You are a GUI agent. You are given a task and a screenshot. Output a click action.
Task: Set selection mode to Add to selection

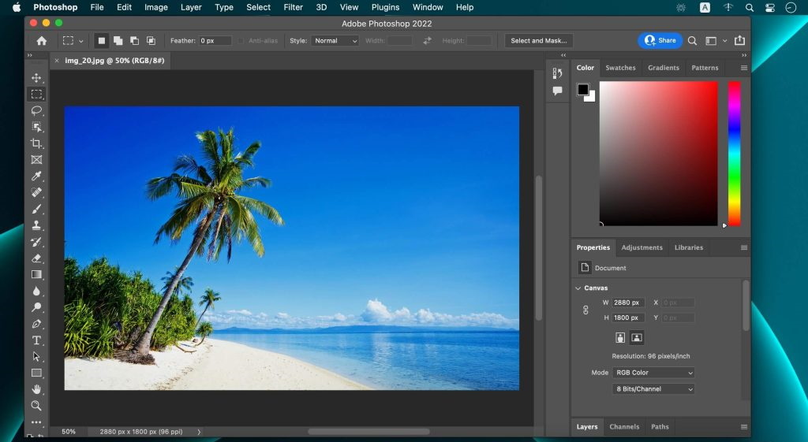(x=118, y=41)
